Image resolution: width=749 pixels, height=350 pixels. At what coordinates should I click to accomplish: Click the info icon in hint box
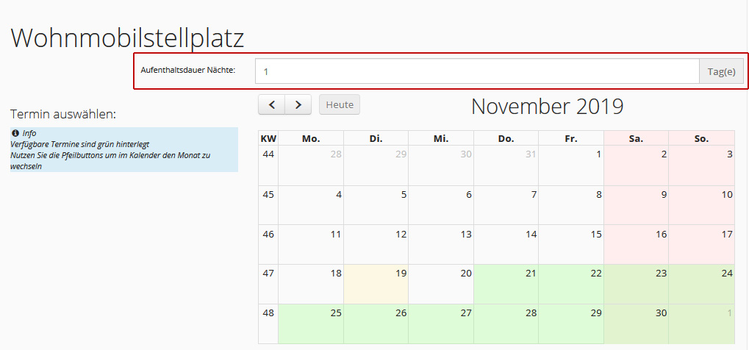15,133
